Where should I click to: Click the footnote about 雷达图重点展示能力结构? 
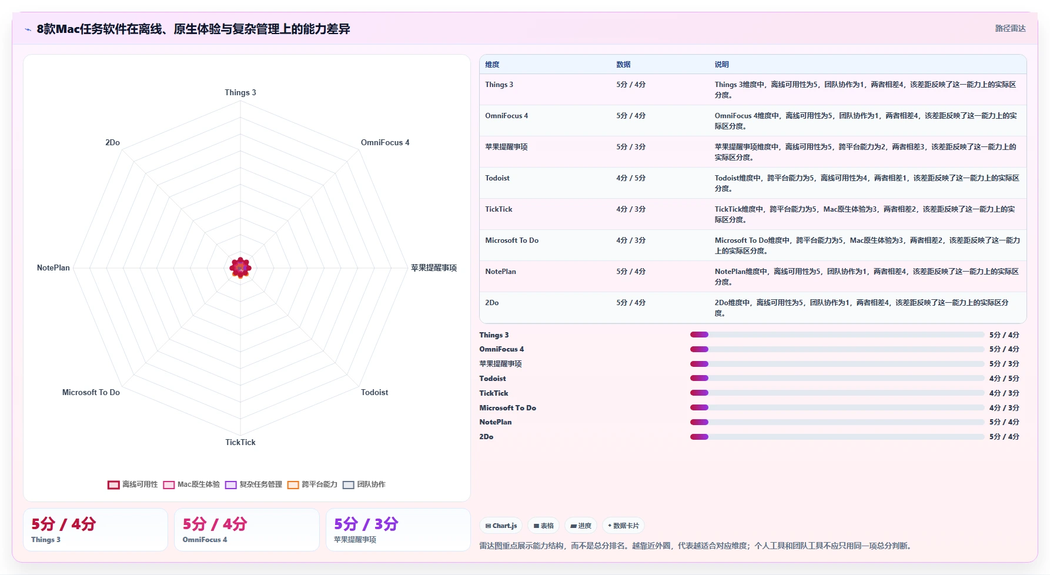(697, 546)
